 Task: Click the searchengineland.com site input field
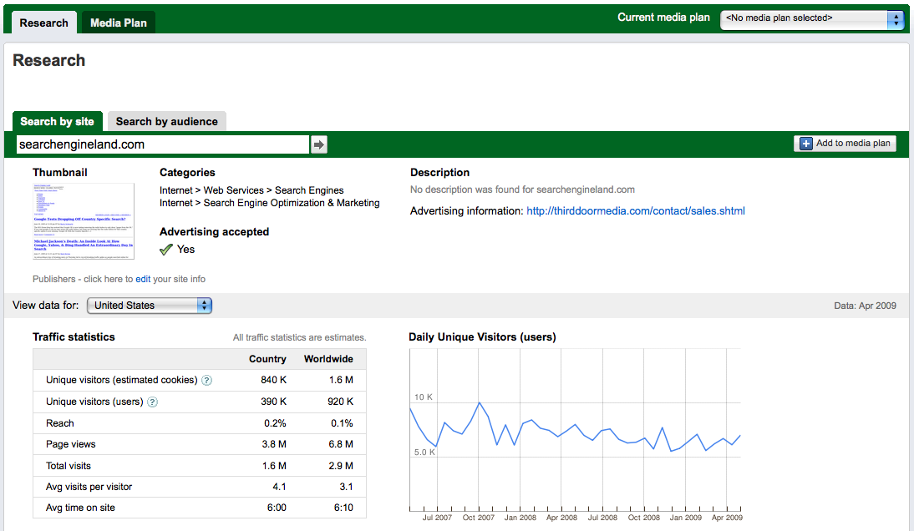162,144
